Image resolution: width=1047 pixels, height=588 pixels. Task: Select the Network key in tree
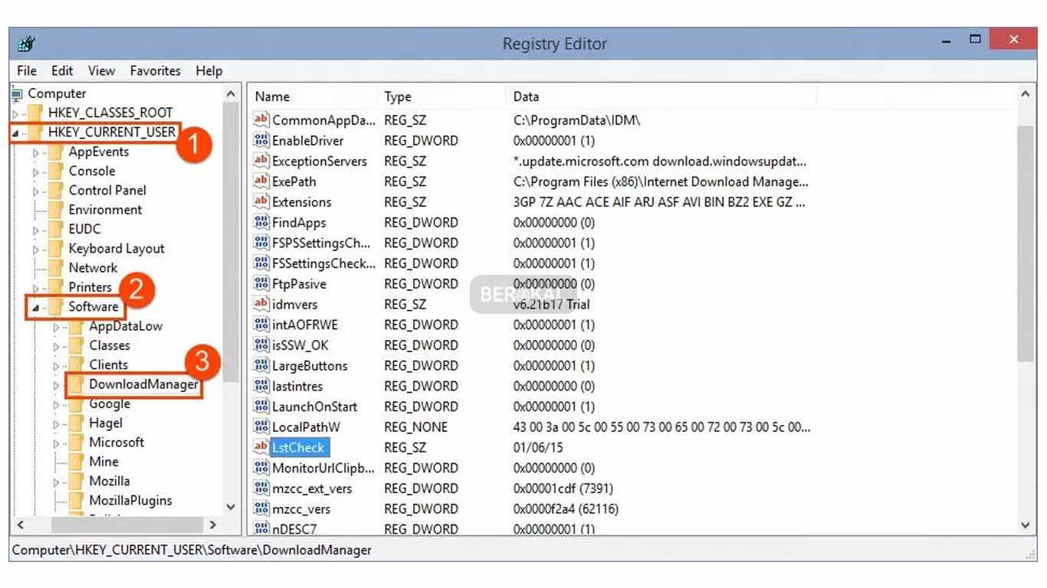point(93,268)
